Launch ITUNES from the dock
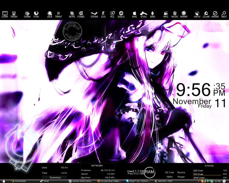Screen dimensions: 229x183 click(x=81, y=15)
